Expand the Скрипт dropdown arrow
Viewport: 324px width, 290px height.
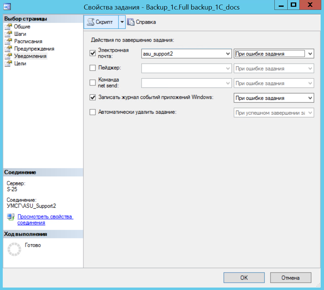[x=122, y=22]
